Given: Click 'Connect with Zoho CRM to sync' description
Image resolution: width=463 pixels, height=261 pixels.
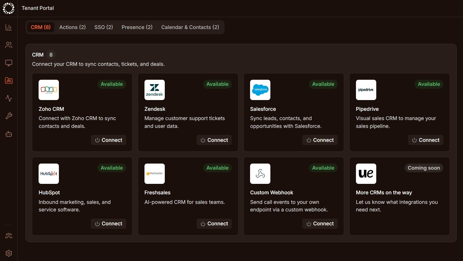Looking at the screenshot, I should click(77, 122).
